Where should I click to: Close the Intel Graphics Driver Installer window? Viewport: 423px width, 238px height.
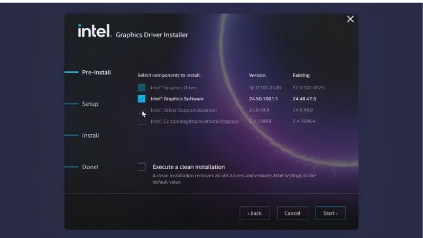(350, 19)
